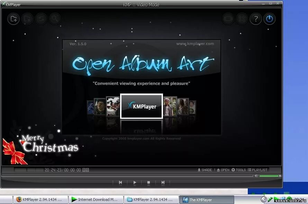Switch to the Firefox KMPlayer 2.94.1434 taskbar item
Viewport: 308px width, 204px height.
point(40,199)
